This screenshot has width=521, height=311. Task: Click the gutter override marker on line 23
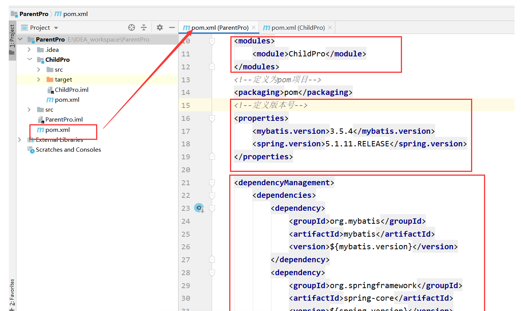tap(199, 208)
